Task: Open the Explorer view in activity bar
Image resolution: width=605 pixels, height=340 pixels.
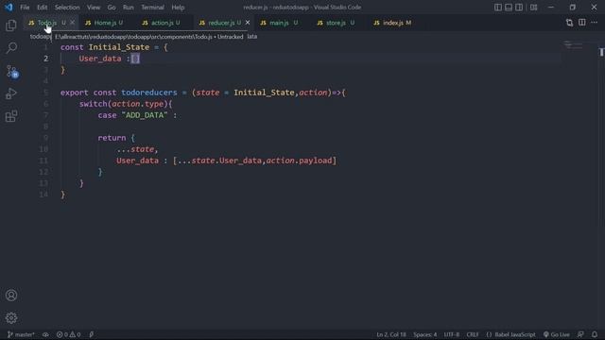Action: (11, 25)
